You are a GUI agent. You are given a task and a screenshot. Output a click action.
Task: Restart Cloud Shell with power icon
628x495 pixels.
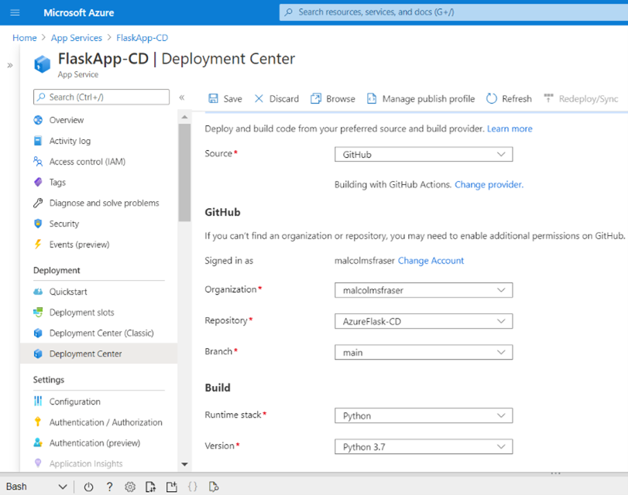88,486
